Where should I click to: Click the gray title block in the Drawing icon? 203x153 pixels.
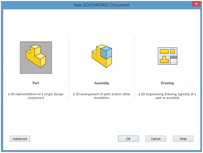pyautogui.click(x=174, y=60)
